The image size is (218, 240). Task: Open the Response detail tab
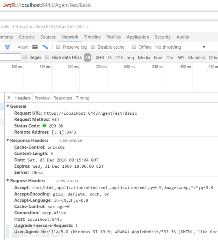tap(63, 98)
